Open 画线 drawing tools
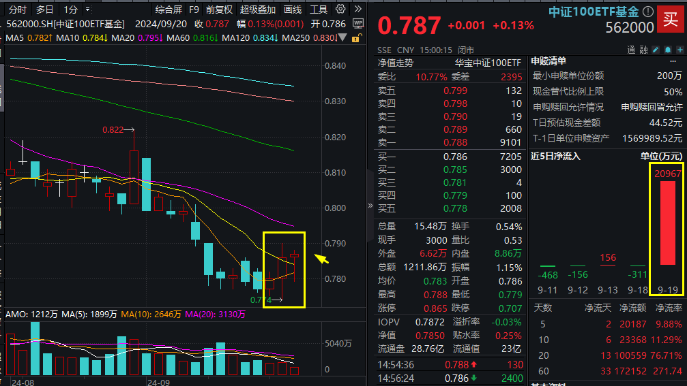Viewport: 687px width, 386px height. click(x=293, y=10)
